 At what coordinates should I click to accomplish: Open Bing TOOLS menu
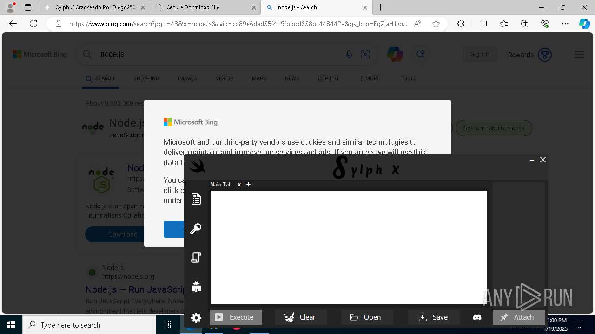click(x=409, y=78)
